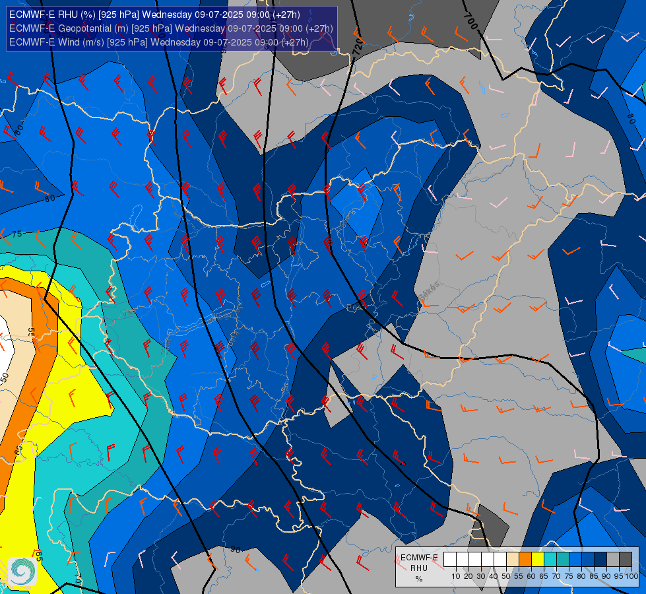646x594 pixels.
Task: Click the legend tick label '30'
Action: pos(481,576)
